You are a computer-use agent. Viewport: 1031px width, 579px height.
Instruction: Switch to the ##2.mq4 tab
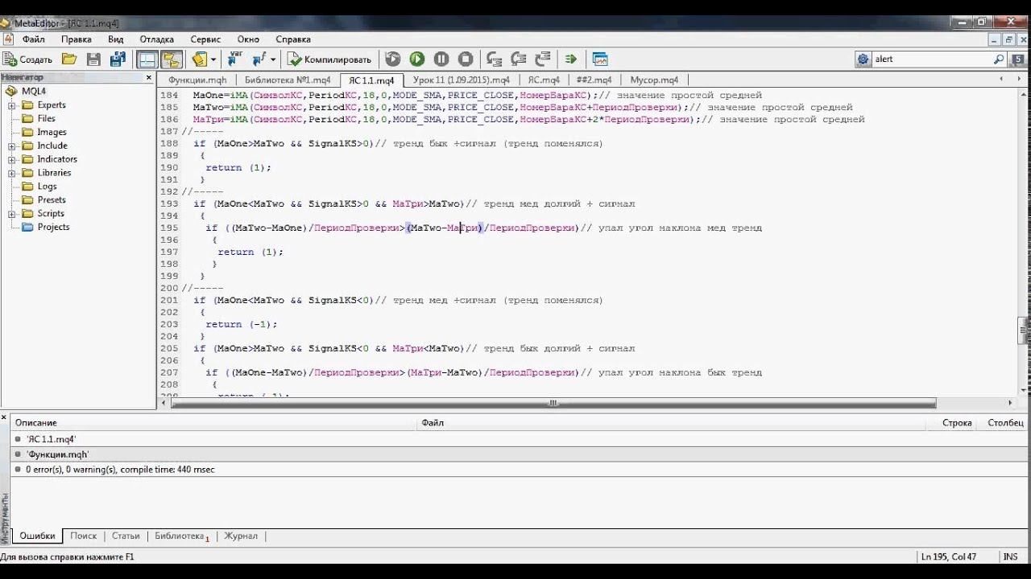594,80
